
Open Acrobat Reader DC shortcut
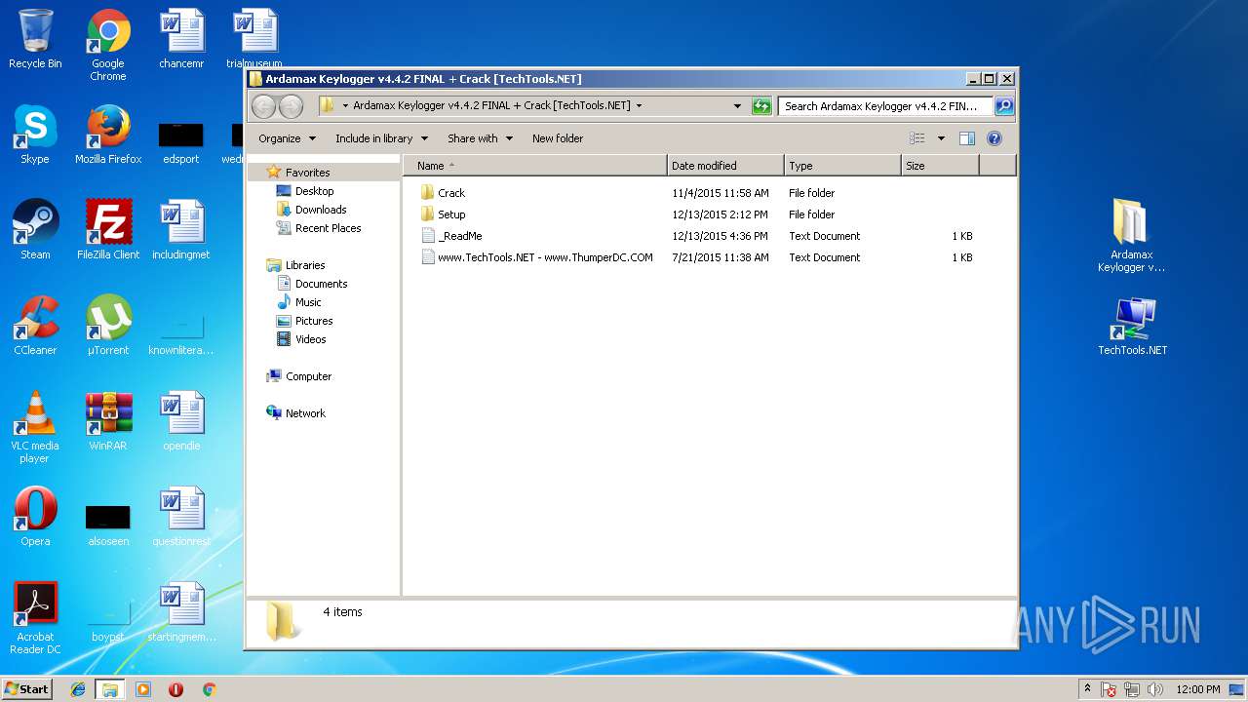click(35, 618)
